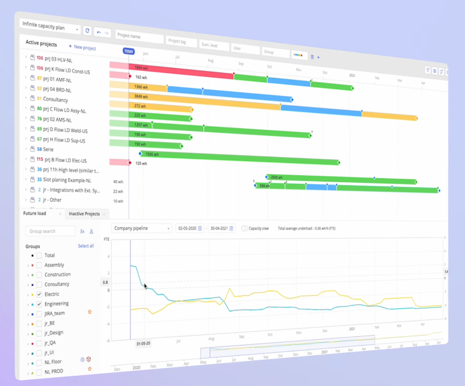Viewport: 465px width, 386px height.
Task: Click the export icon in the top-right toolbar
Action: [441, 71]
